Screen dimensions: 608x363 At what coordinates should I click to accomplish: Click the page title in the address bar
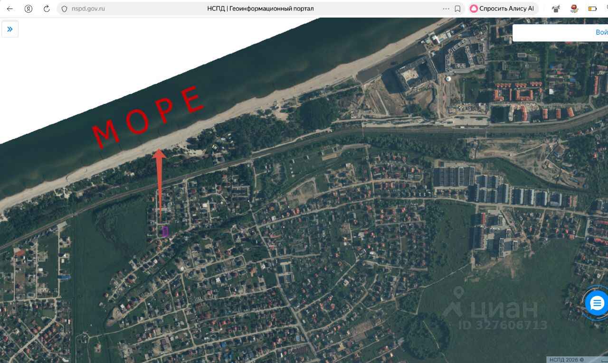click(260, 9)
